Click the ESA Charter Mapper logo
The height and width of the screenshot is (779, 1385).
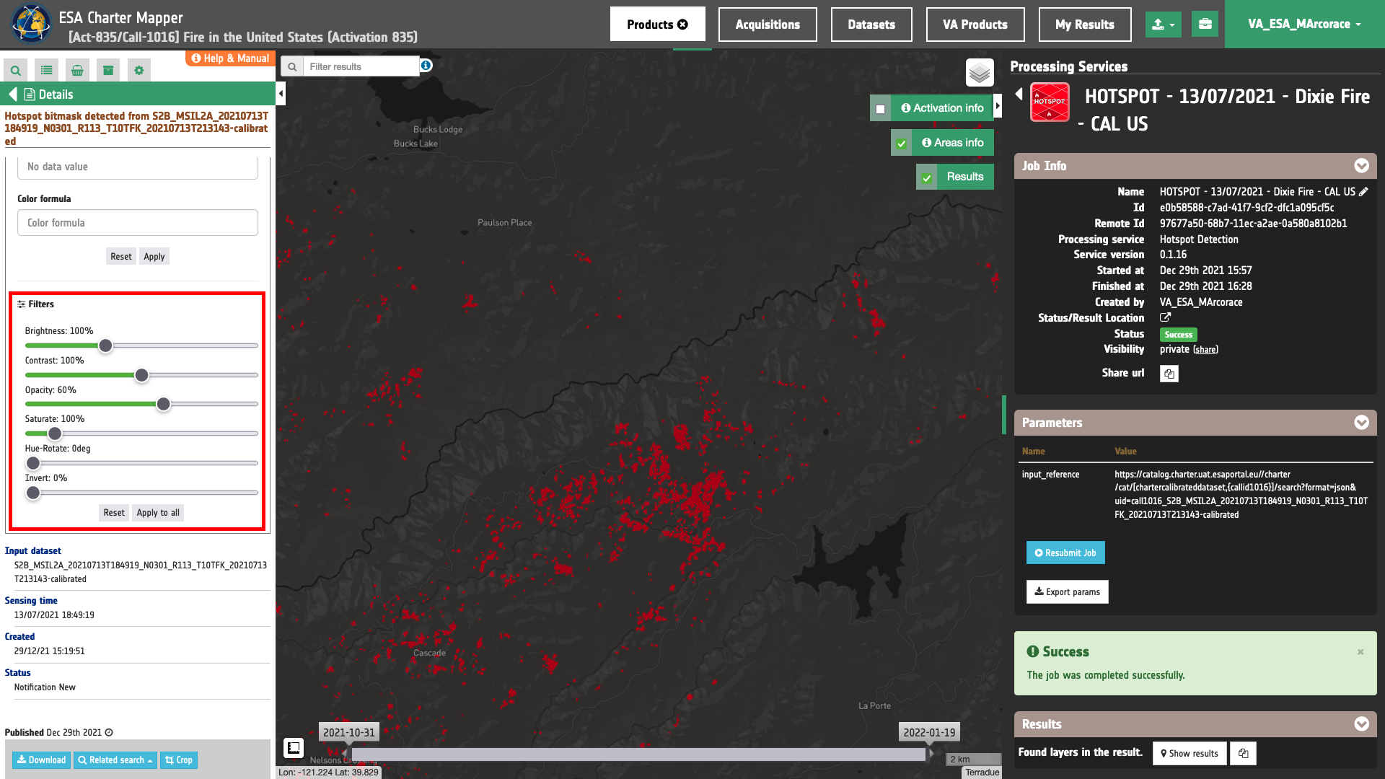pos(30,24)
